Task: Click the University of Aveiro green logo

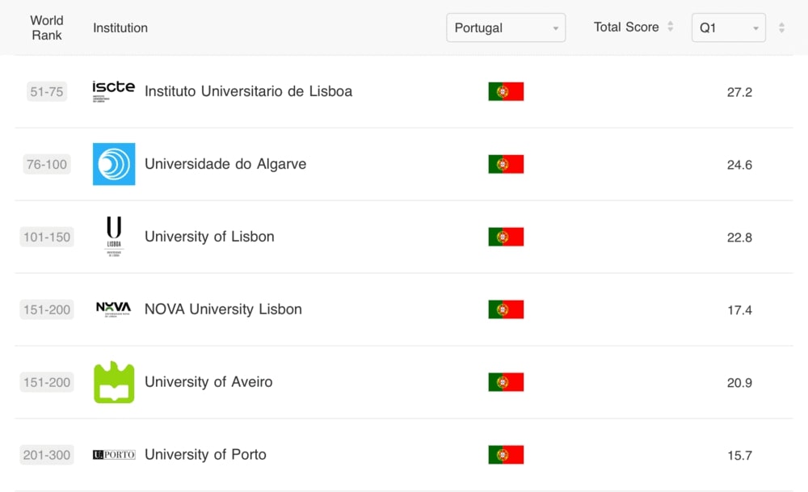Action: click(x=114, y=382)
